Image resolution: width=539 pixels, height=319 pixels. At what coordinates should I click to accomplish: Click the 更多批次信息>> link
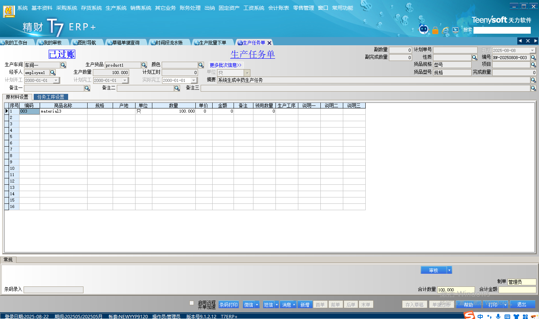click(225, 65)
